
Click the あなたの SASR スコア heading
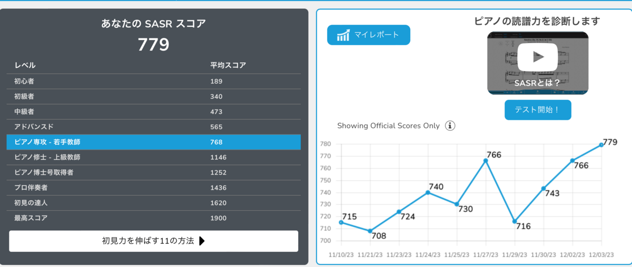pyautogui.click(x=153, y=23)
